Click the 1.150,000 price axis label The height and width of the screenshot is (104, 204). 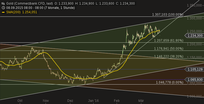pyautogui.click(x=195, y=57)
